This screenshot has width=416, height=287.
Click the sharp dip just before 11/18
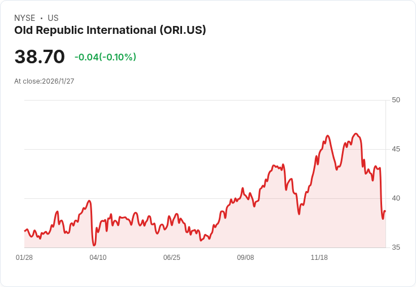tap(299, 214)
